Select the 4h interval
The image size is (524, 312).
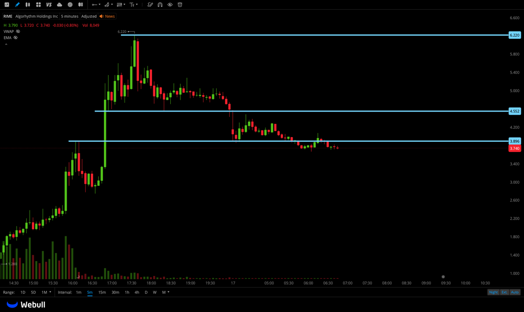(x=137, y=292)
